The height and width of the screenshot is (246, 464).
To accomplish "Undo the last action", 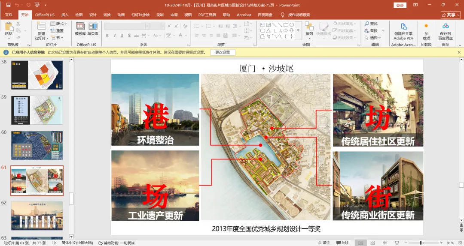I will pos(17,5).
